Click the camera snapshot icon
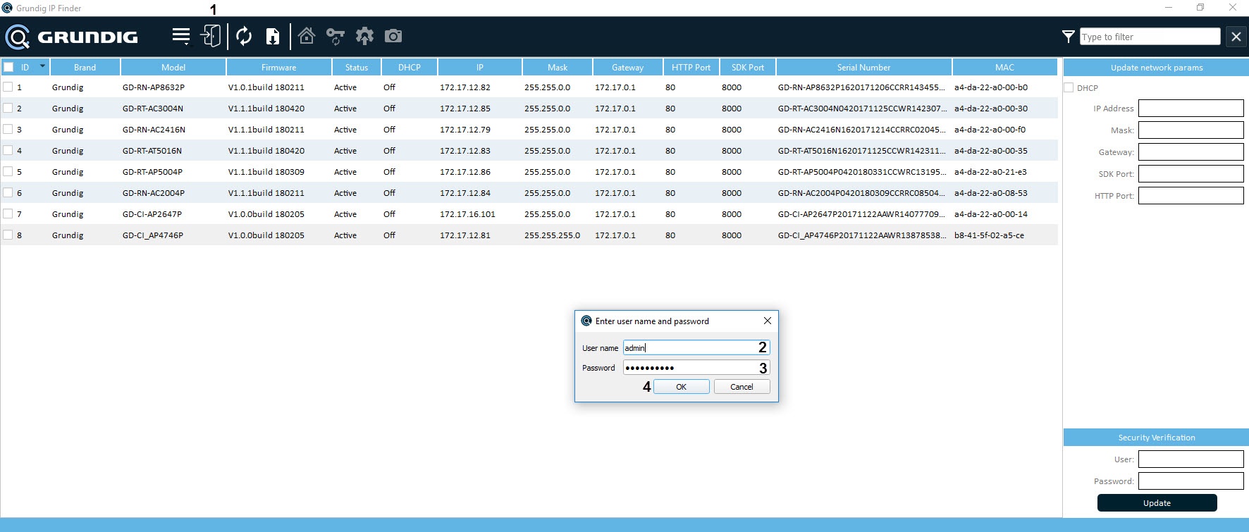This screenshot has width=1249, height=532. pyautogui.click(x=393, y=36)
